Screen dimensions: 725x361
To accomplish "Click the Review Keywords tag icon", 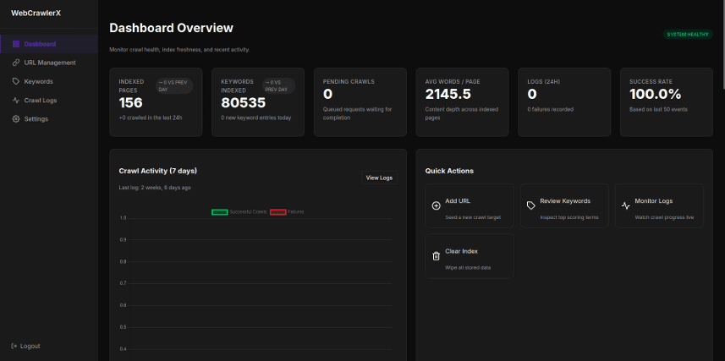I will click(530, 205).
